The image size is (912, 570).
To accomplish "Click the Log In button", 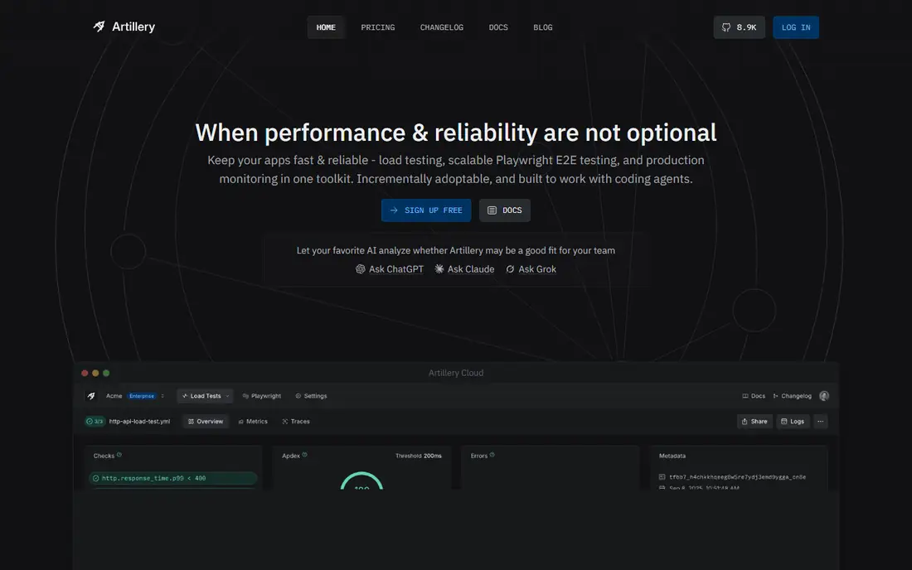I will click(x=796, y=27).
